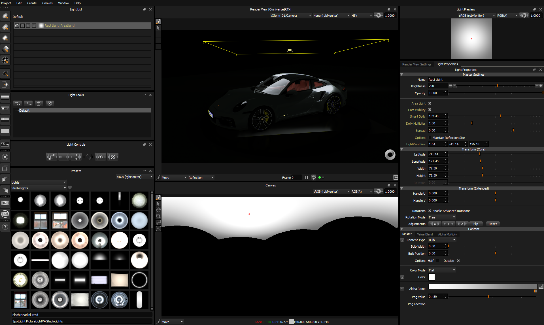Click the white Color swatch
This screenshot has height=325, width=544.
[x=432, y=277]
